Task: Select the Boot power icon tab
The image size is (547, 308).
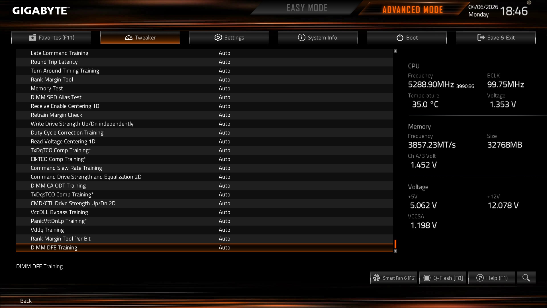Action: pyautogui.click(x=407, y=37)
